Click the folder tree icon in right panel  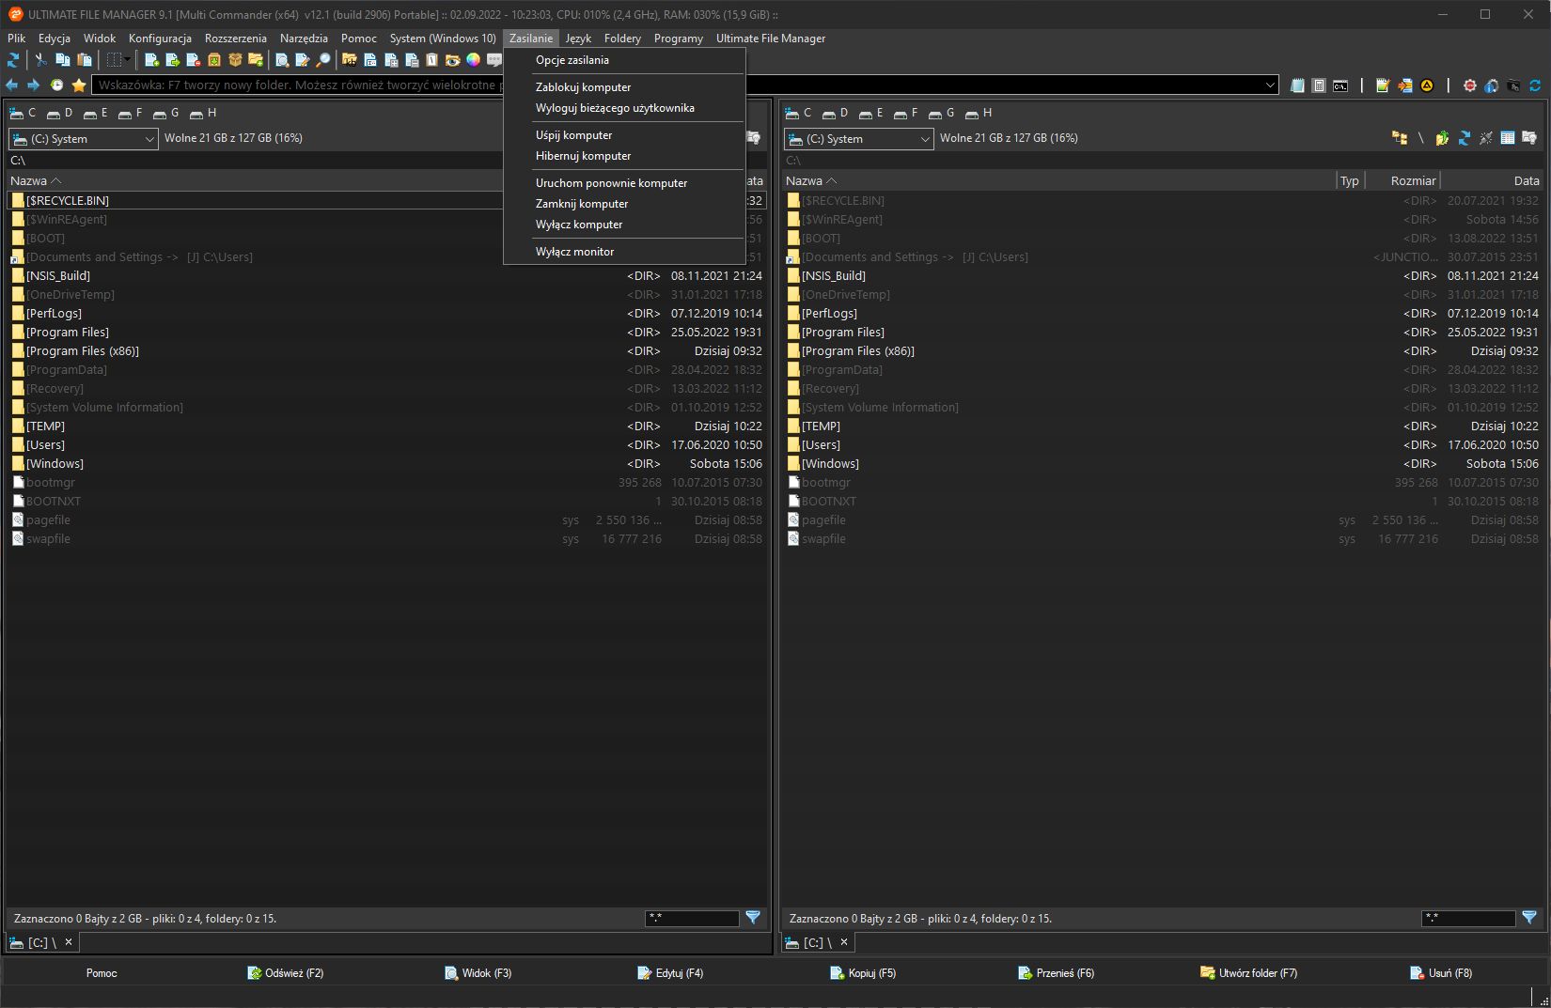coord(1400,138)
